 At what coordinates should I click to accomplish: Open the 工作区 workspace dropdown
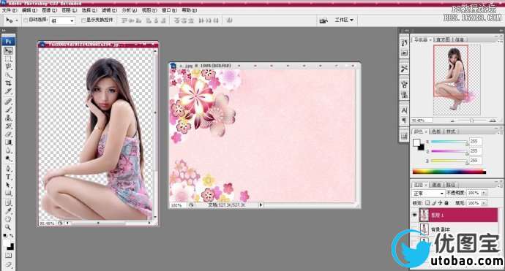pos(344,20)
